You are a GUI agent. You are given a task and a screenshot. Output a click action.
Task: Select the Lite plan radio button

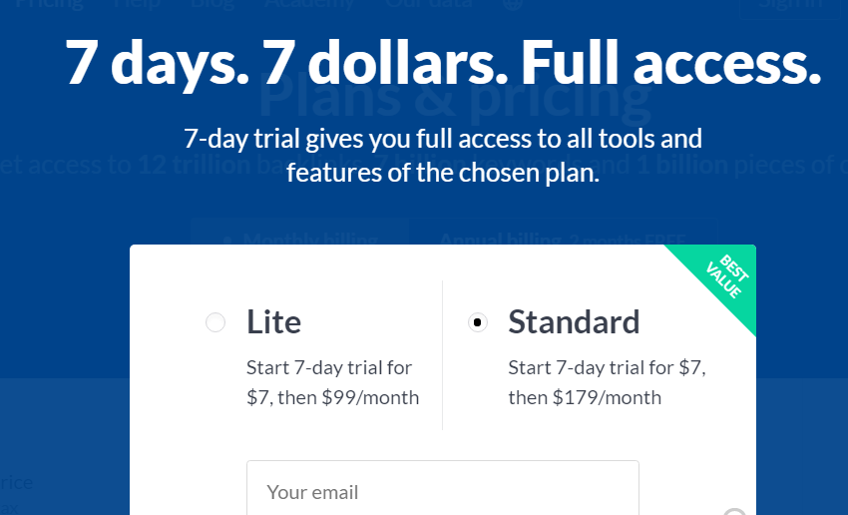[215, 322]
